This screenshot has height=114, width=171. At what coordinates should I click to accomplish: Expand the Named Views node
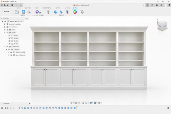[x=5, y=27]
